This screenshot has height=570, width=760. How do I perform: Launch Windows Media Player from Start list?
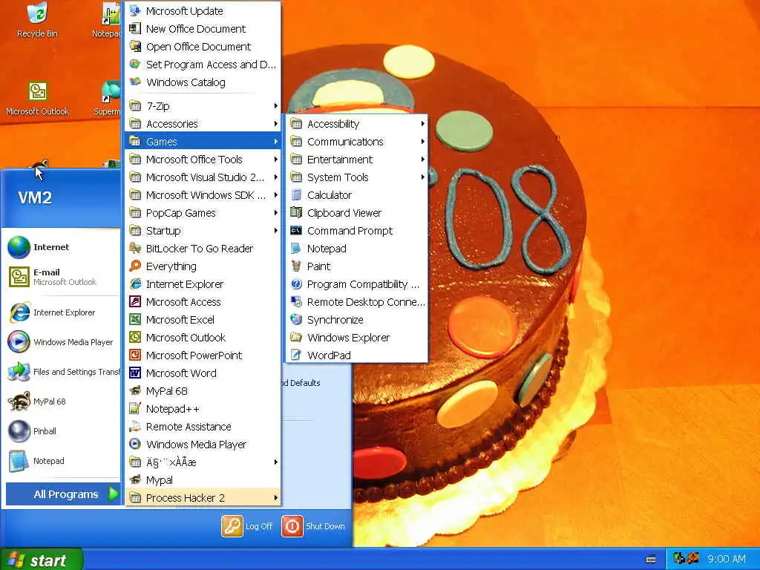point(61,341)
